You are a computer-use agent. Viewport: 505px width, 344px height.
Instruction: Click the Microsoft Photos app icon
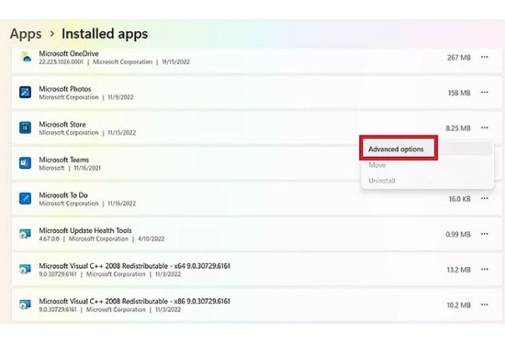[25, 93]
